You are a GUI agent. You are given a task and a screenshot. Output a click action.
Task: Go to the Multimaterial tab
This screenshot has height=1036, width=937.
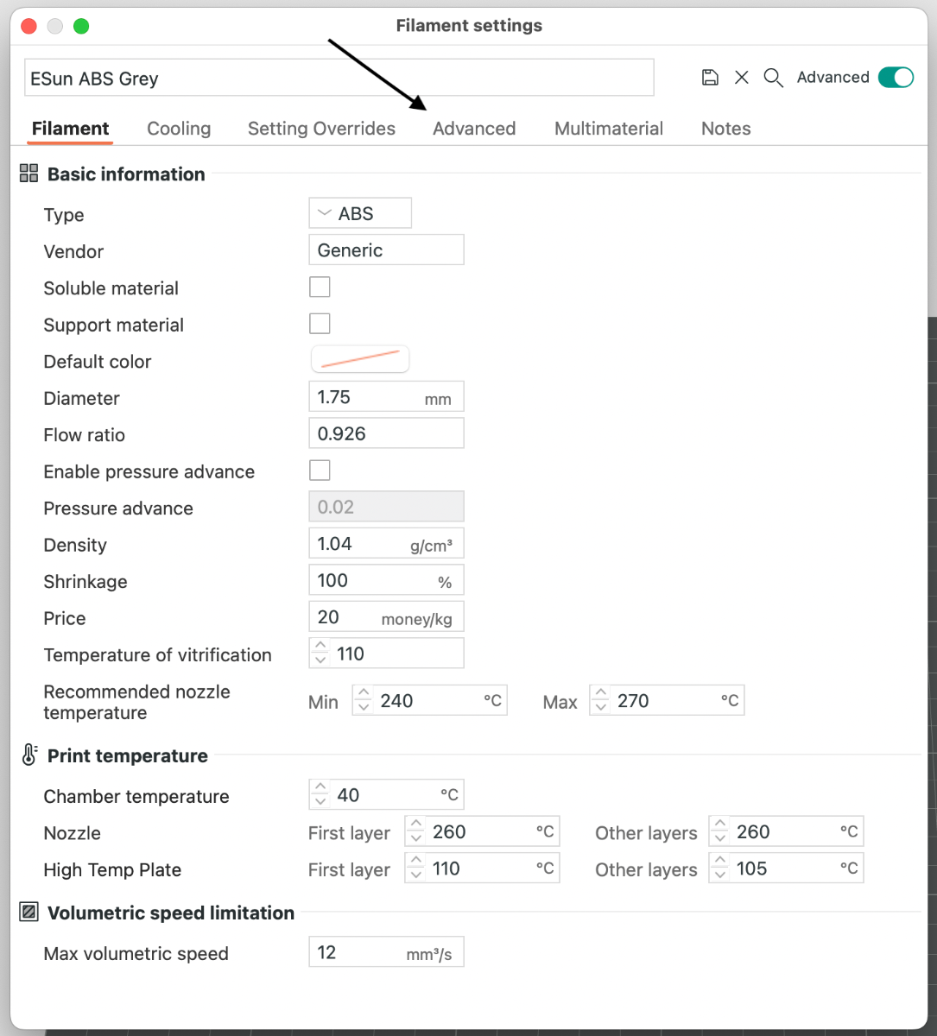coord(609,129)
